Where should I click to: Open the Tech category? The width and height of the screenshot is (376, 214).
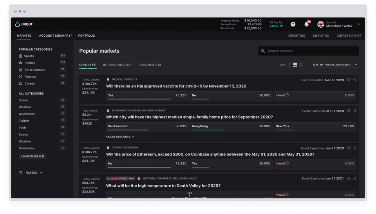coord(22,128)
